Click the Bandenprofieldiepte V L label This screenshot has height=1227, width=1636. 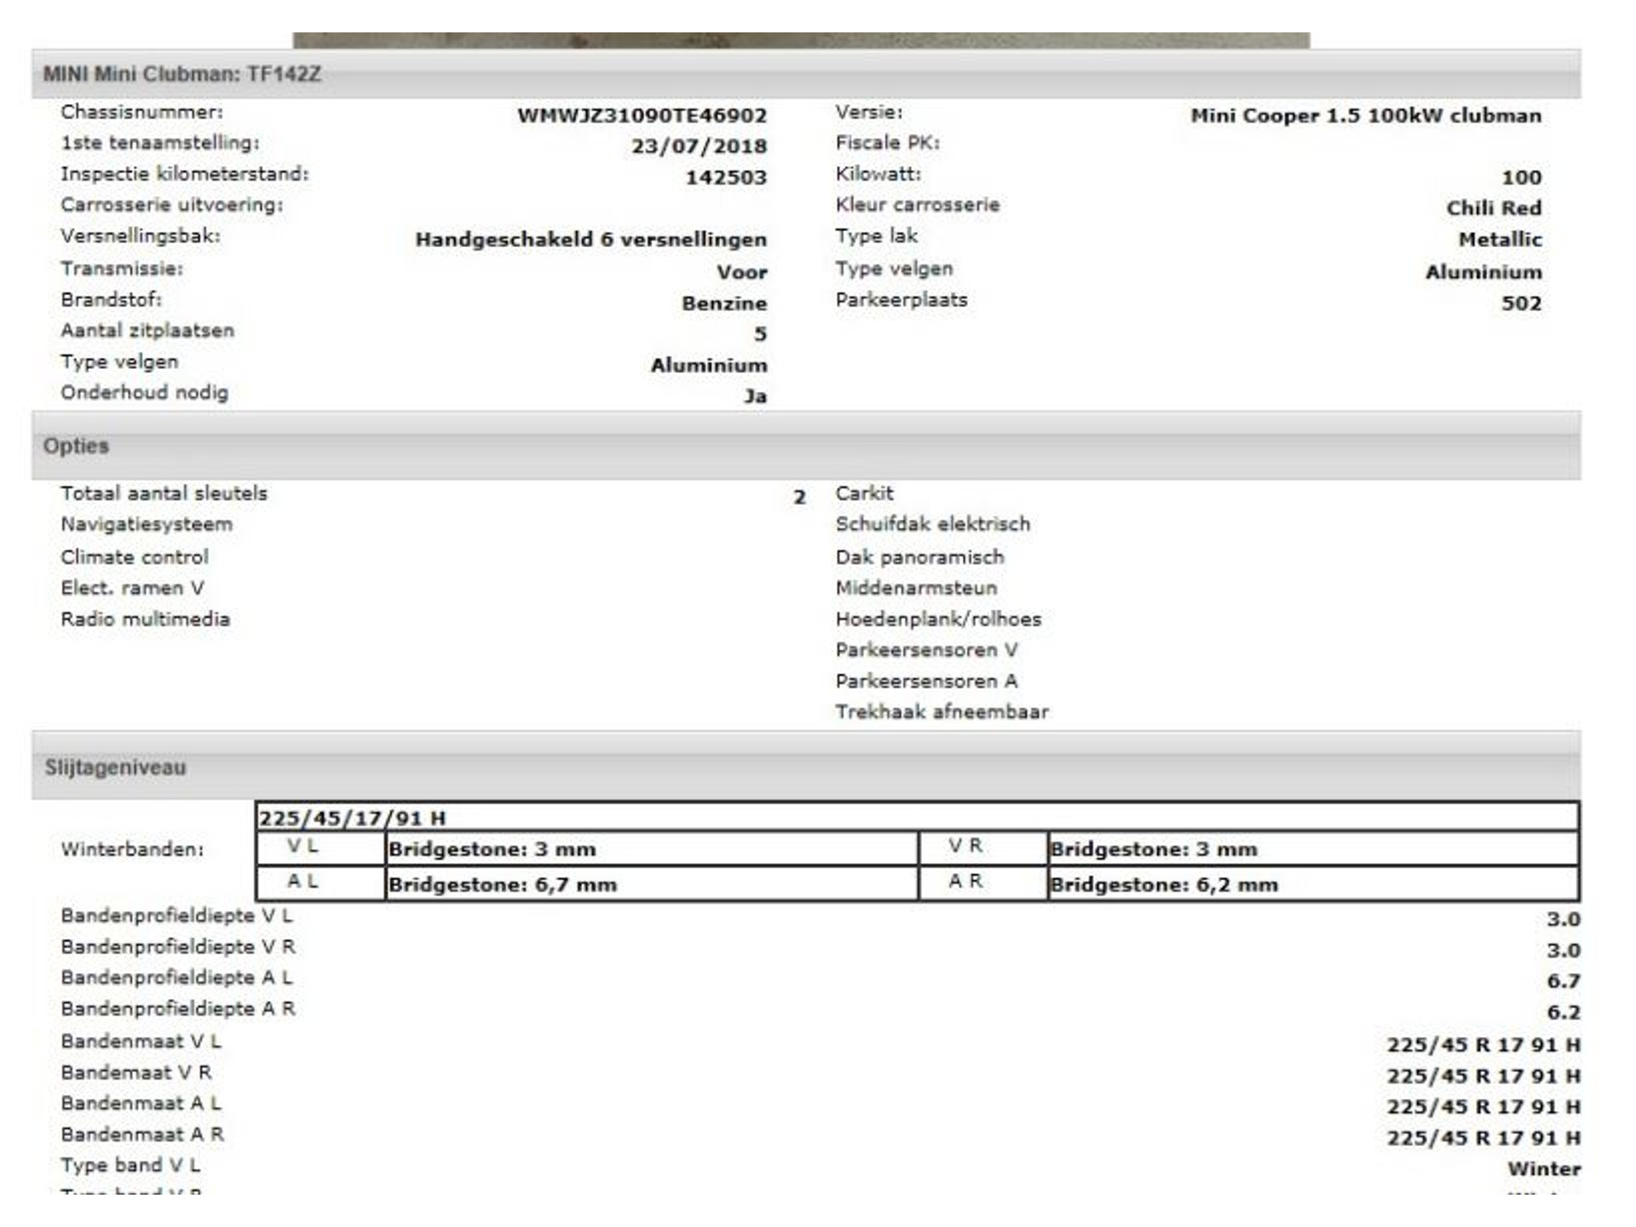click(x=176, y=916)
